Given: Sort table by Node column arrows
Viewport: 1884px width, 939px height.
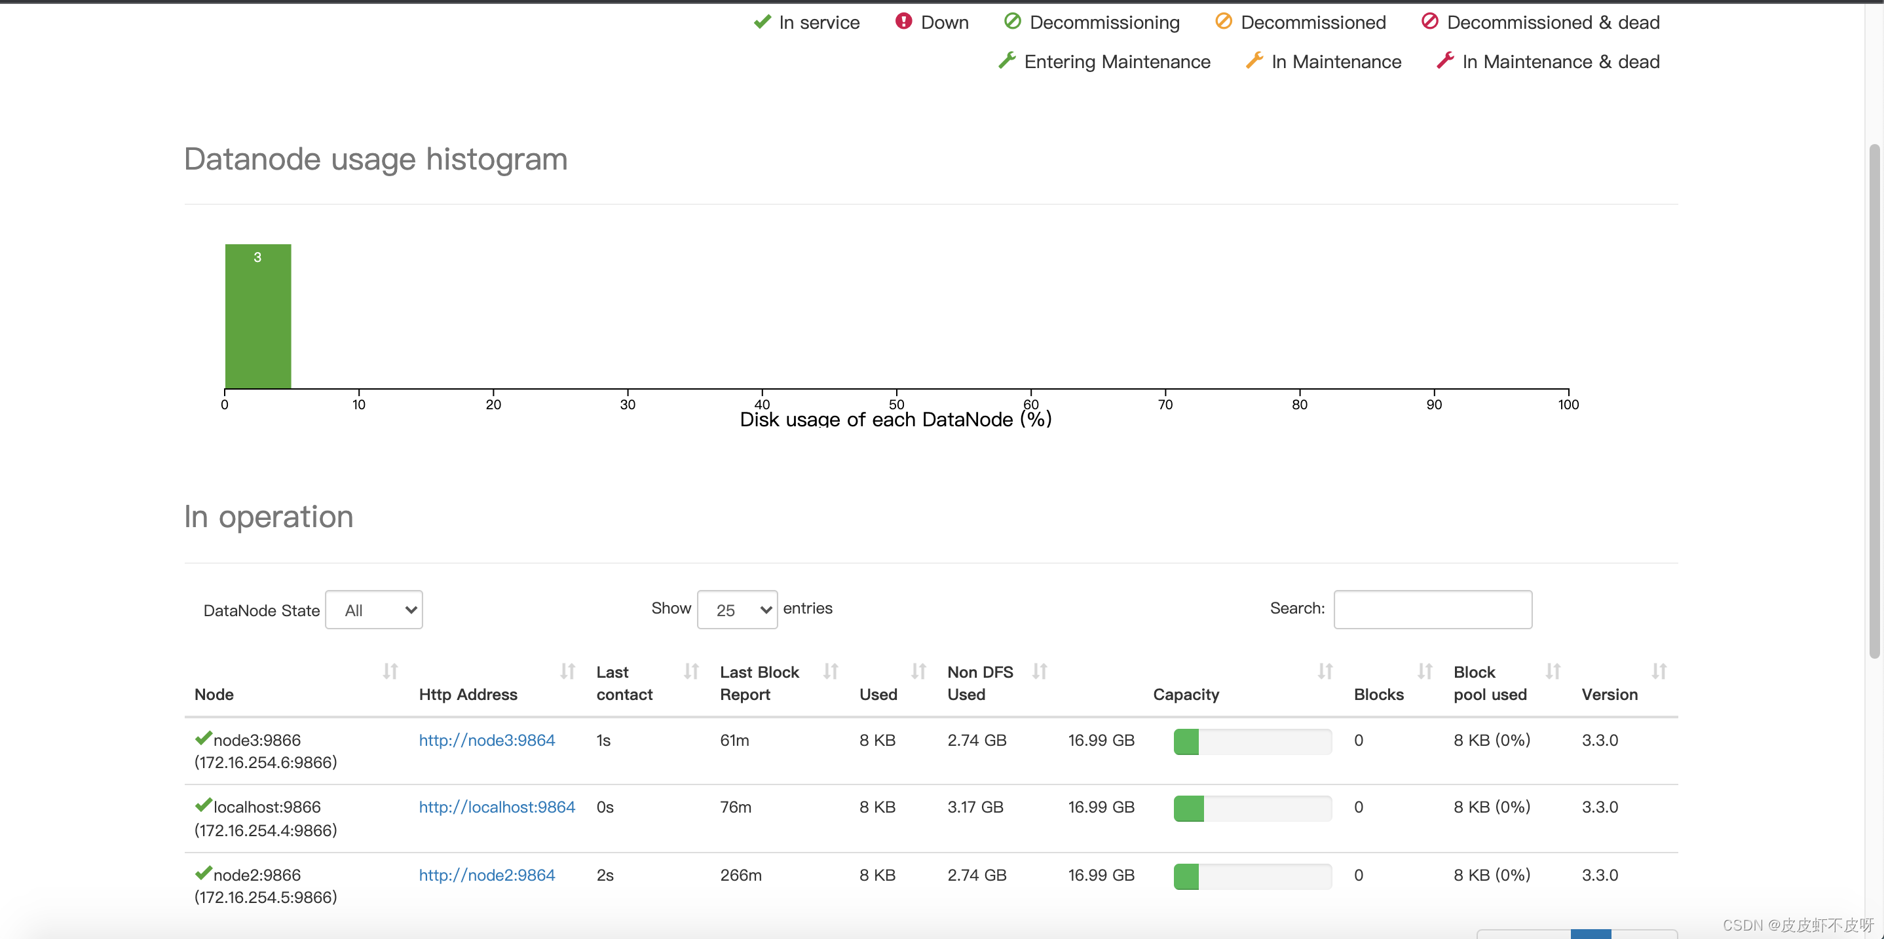Looking at the screenshot, I should [390, 671].
